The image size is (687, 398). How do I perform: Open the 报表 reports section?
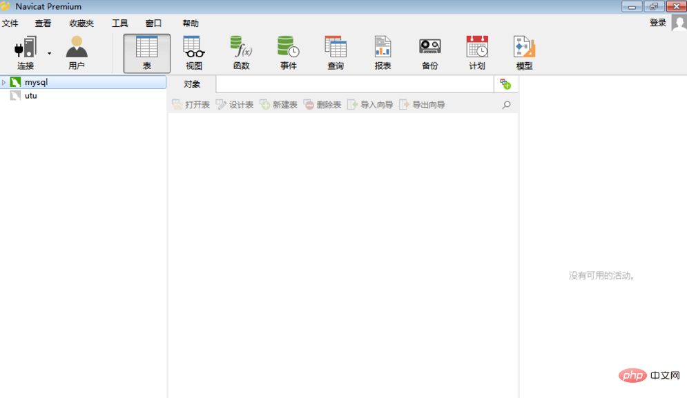point(383,53)
